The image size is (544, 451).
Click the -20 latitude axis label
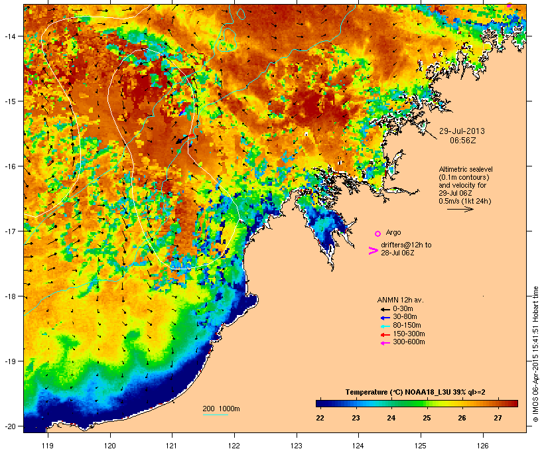[x=9, y=426]
